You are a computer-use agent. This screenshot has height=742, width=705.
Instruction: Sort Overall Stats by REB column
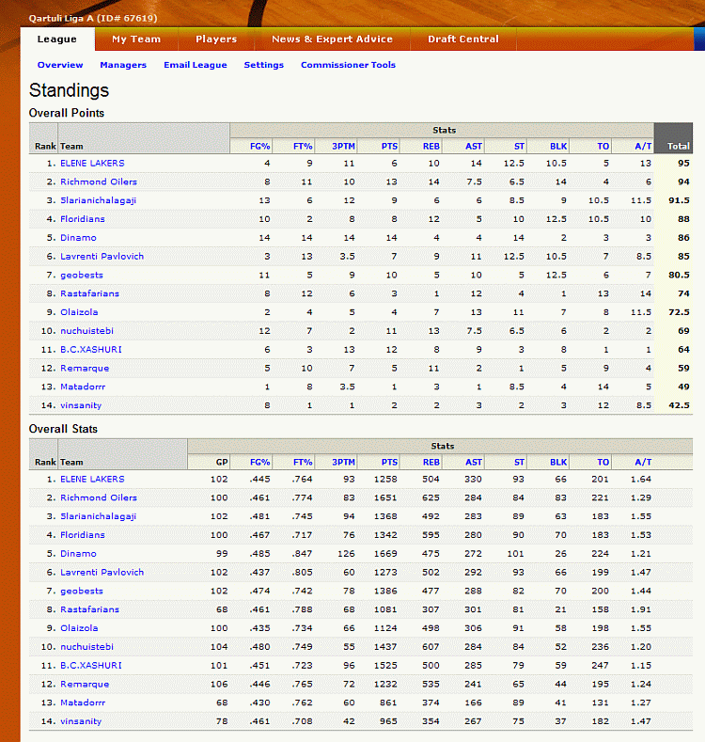click(431, 463)
